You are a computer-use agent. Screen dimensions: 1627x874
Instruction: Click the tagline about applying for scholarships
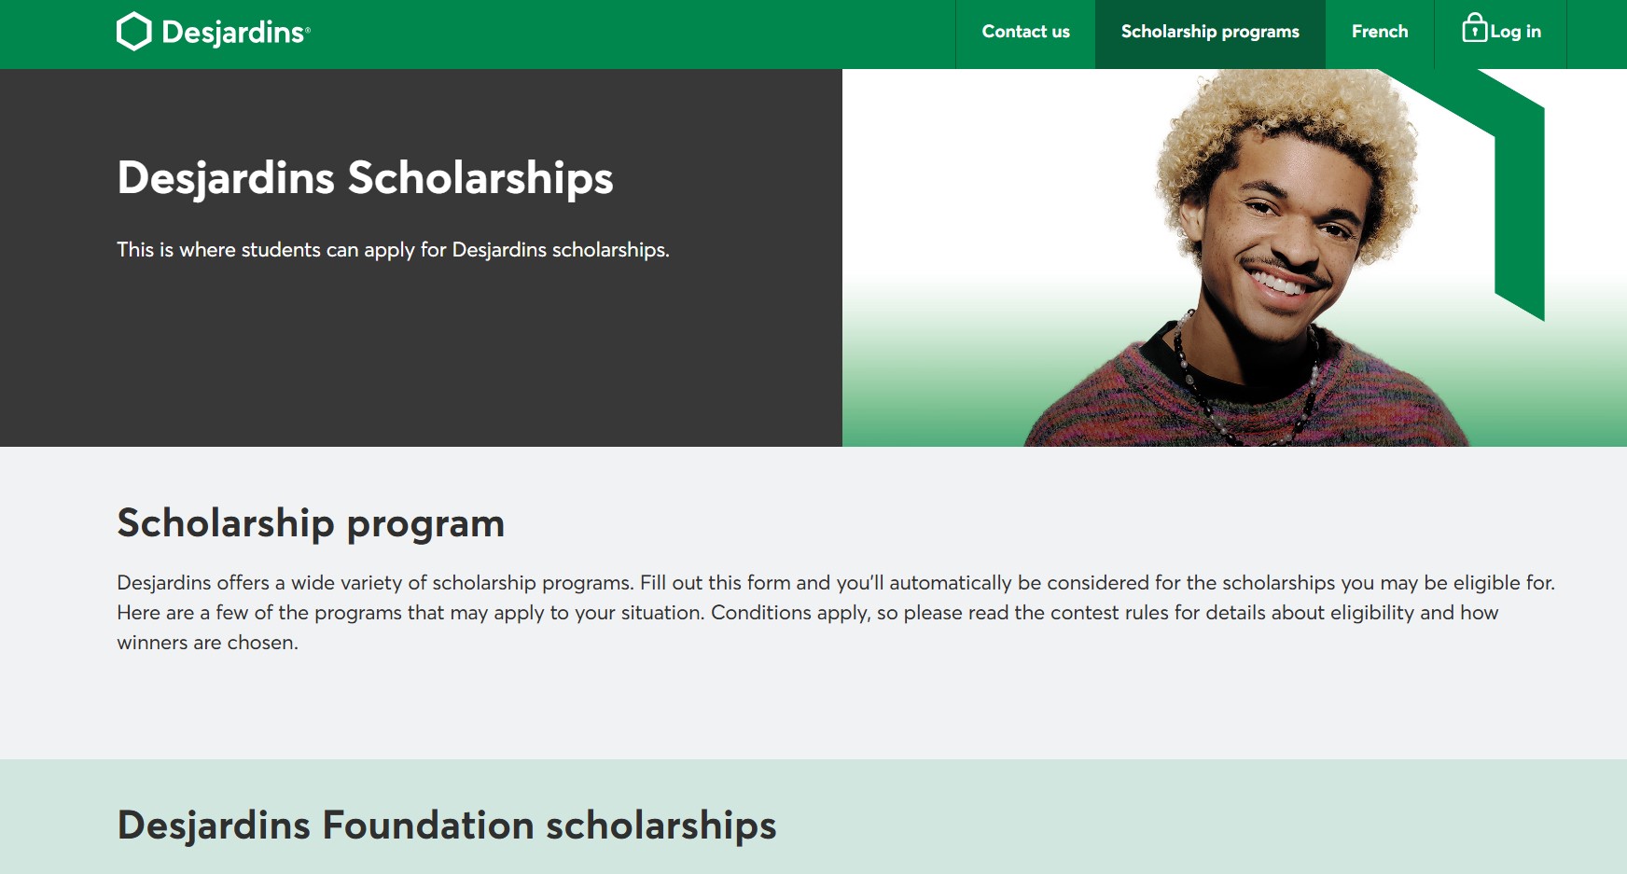pyautogui.click(x=392, y=250)
